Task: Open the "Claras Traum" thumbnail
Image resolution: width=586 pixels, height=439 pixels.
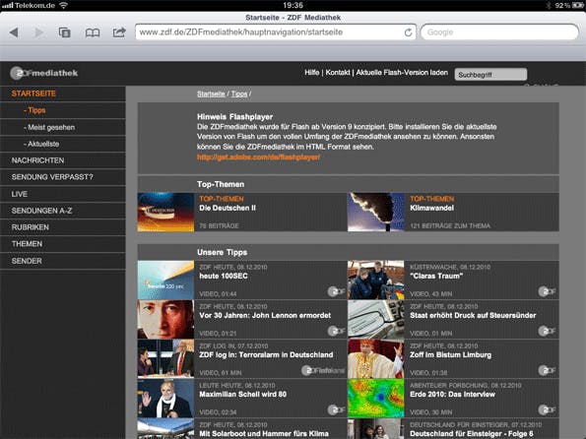Action: [x=376, y=281]
